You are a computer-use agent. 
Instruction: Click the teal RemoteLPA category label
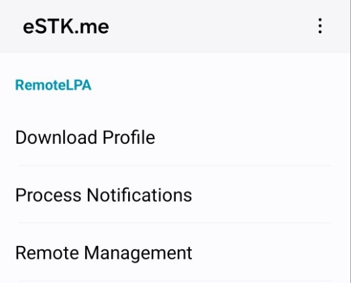pyautogui.click(x=53, y=85)
